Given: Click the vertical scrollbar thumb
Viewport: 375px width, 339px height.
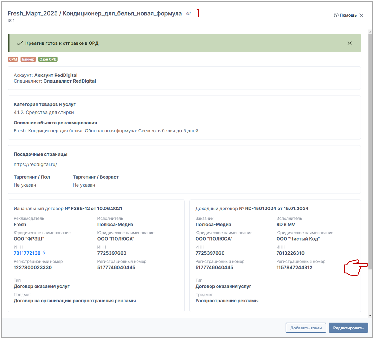Looking at the screenshot, I should tap(370, 152).
